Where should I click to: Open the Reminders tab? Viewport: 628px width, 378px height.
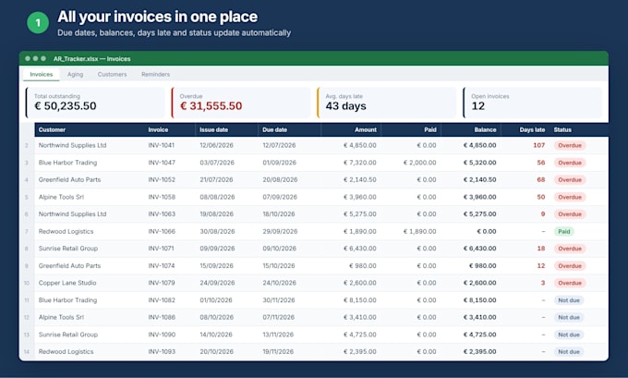pyautogui.click(x=155, y=74)
